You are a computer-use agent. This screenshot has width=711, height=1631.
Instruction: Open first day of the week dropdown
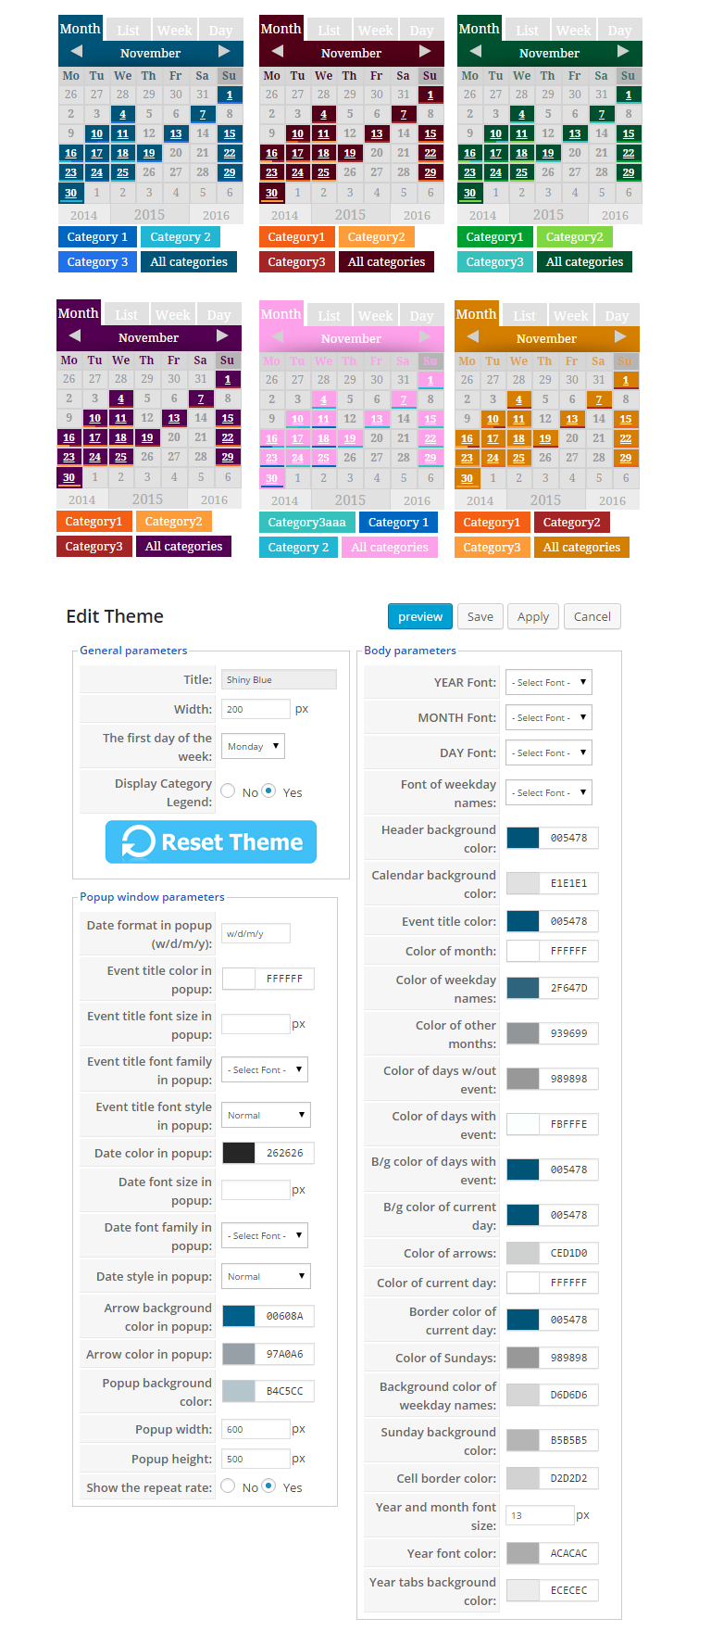click(x=252, y=746)
